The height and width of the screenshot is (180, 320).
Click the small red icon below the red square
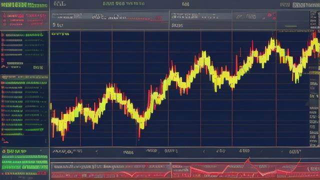[x=274, y=18]
